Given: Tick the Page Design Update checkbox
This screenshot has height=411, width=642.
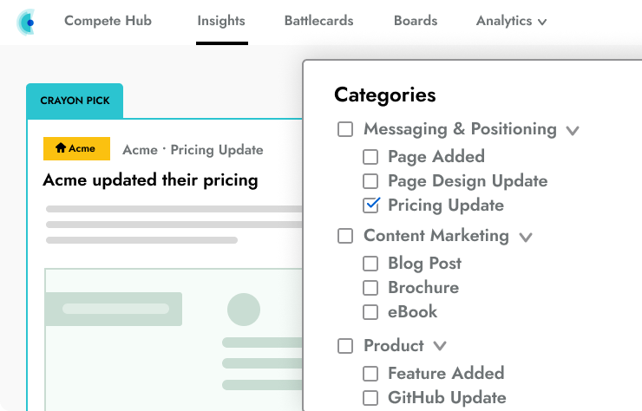Looking at the screenshot, I should [370, 181].
